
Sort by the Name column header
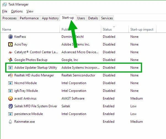(x=30, y=29)
